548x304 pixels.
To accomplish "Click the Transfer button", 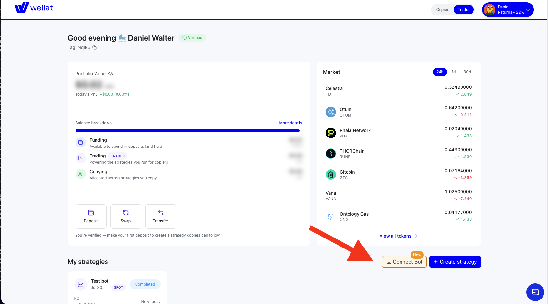I will tap(161, 217).
